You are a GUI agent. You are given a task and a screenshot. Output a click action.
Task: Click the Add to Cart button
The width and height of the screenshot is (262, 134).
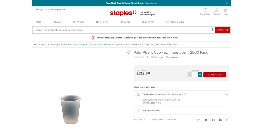pyautogui.click(x=215, y=75)
